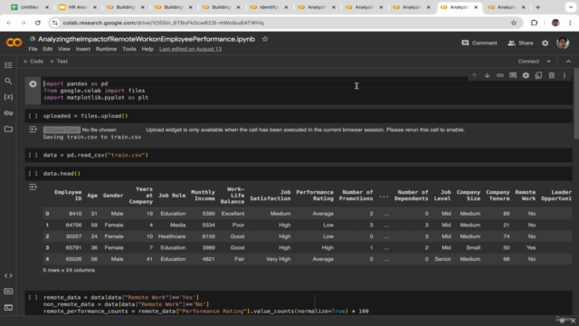The height and width of the screenshot is (326, 579).
Task: Open notebook settings gear in header
Action: click(545, 43)
